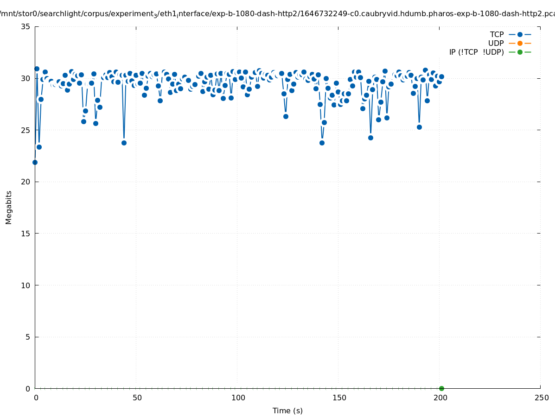555x417 pixels.
Task: Click the first TCP data point near 22 Megabits
Action: pyautogui.click(x=35, y=162)
